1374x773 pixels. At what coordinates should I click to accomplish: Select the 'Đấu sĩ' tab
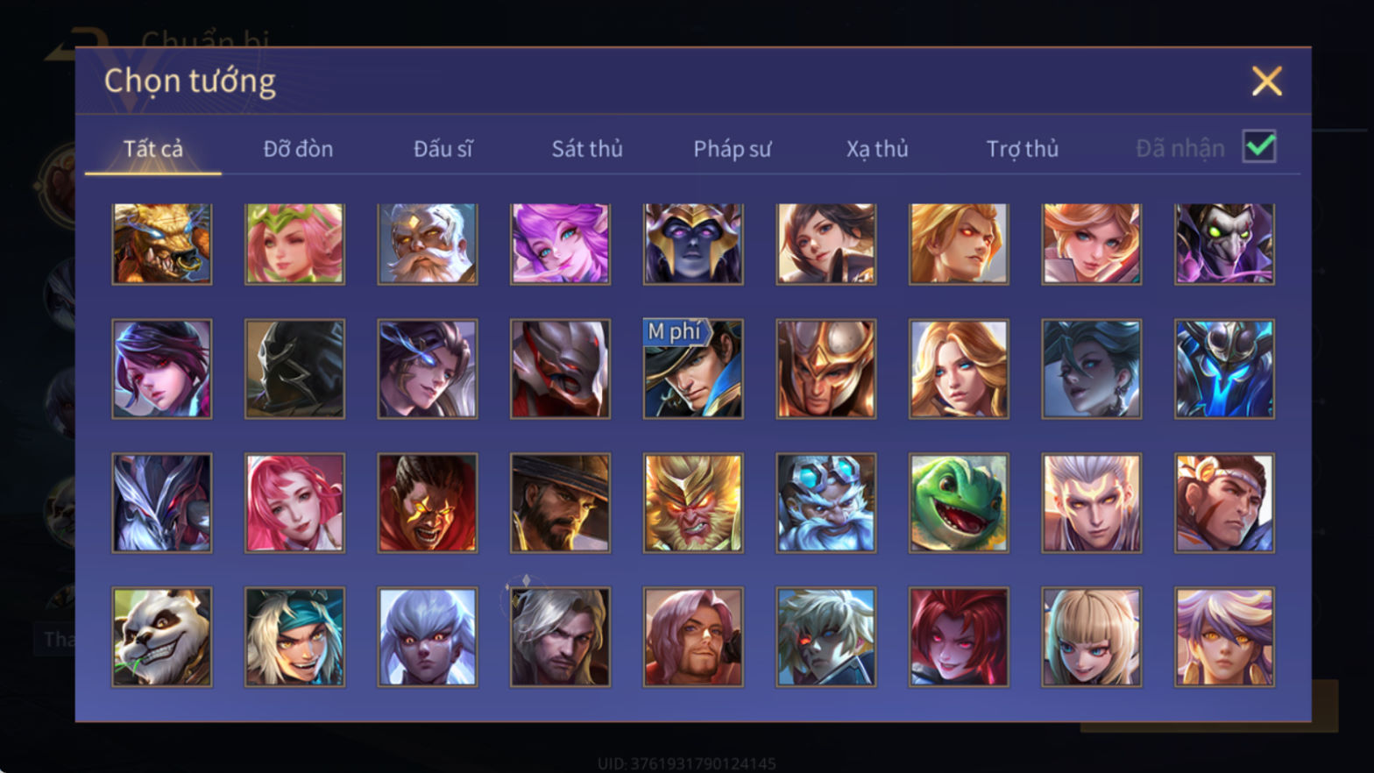(443, 149)
